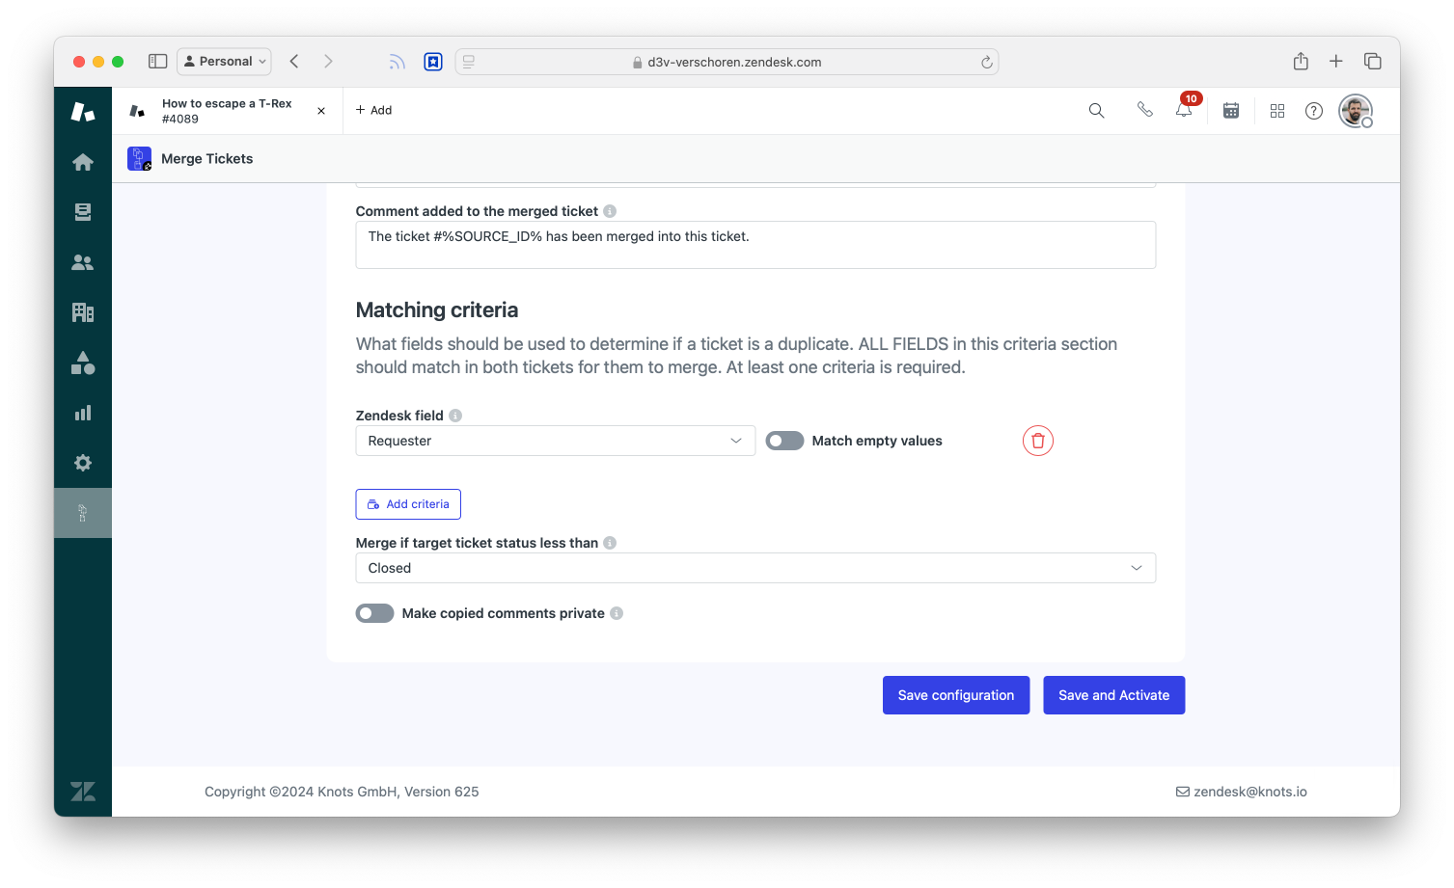The height and width of the screenshot is (888, 1454).
Task: Reload the page with refresh icon
Action: [x=986, y=62]
